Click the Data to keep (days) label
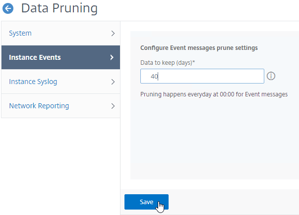The width and height of the screenshot is (299, 215). pyautogui.click(x=168, y=63)
